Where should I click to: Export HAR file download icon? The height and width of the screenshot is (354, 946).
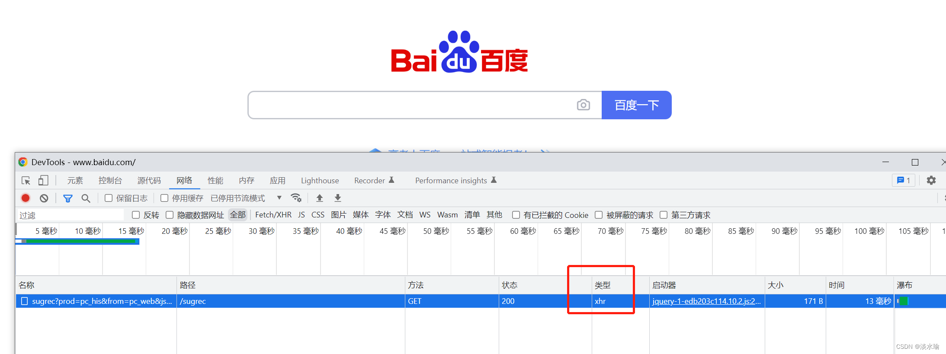tap(338, 198)
